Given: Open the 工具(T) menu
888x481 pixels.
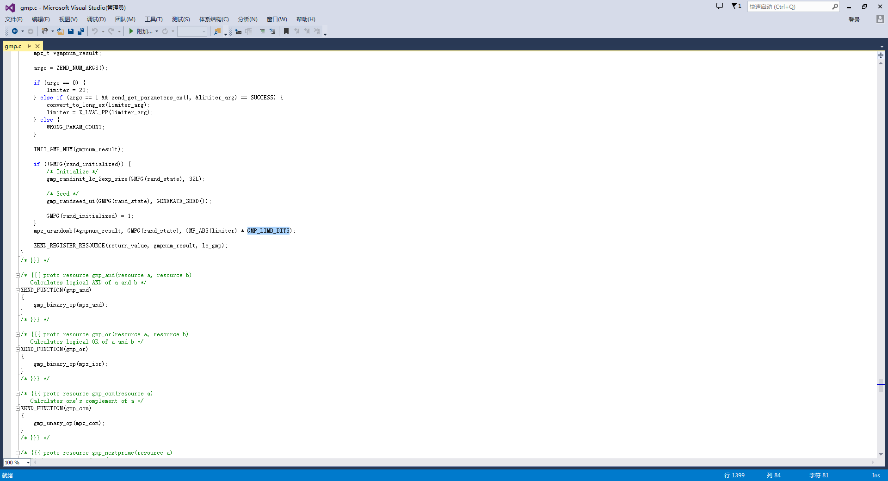Looking at the screenshot, I should (153, 19).
